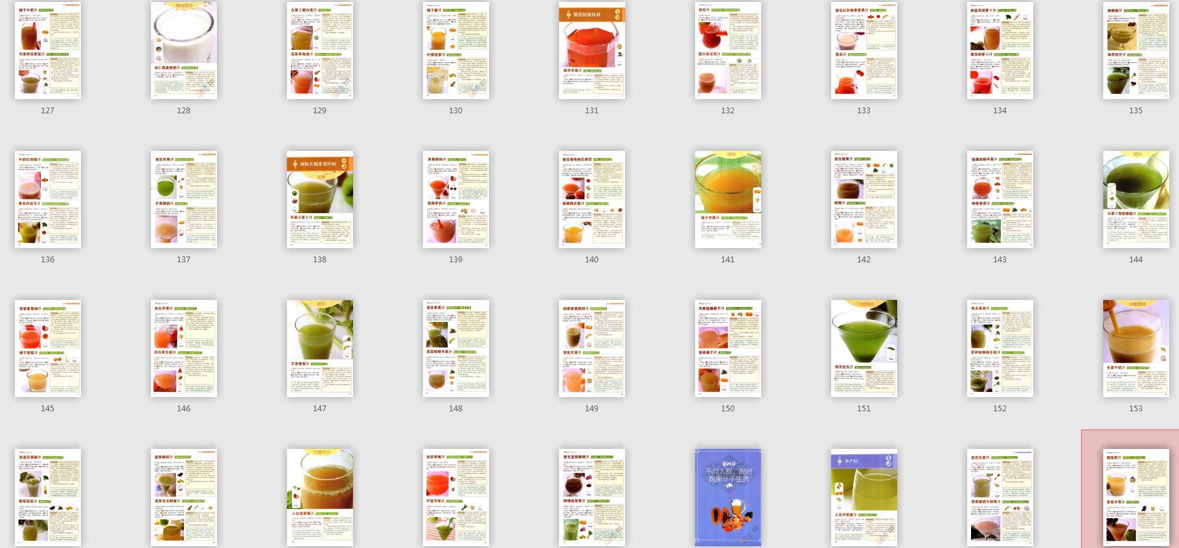Open the purple chapter cover page thumbnail

(x=728, y=497)
